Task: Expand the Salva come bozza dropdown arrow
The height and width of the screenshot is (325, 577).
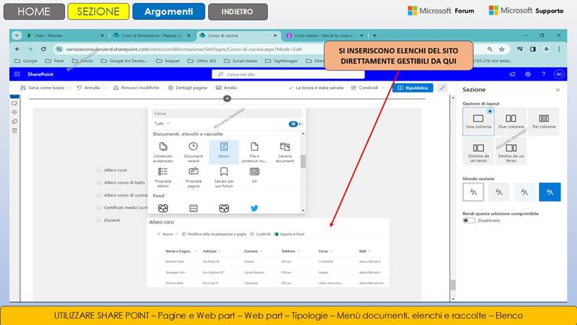Action: click(70, 88)
